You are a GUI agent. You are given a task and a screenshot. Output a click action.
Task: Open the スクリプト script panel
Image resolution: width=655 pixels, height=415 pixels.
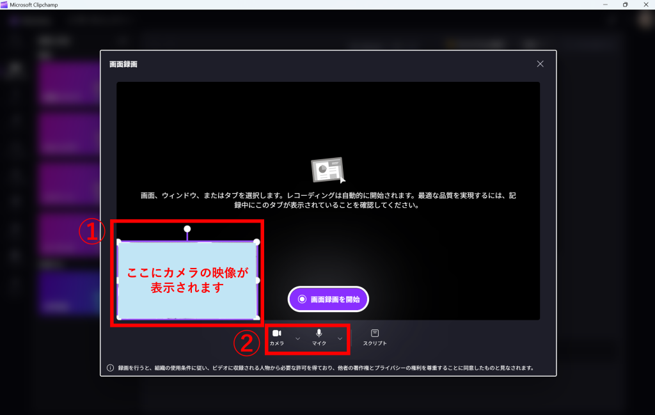375,338
